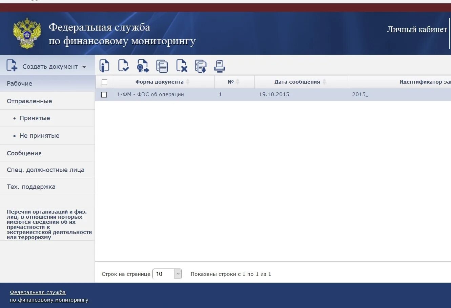Open the extremism and terrorism lists link

tap(49, 224)
